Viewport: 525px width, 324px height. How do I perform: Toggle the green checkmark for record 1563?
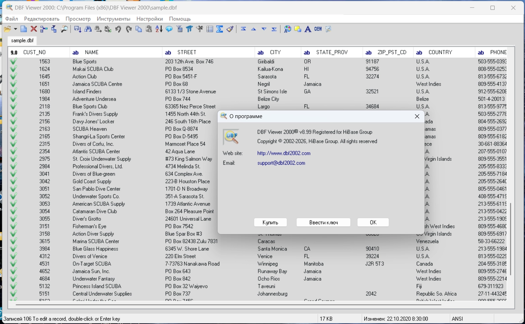(13, 62)
